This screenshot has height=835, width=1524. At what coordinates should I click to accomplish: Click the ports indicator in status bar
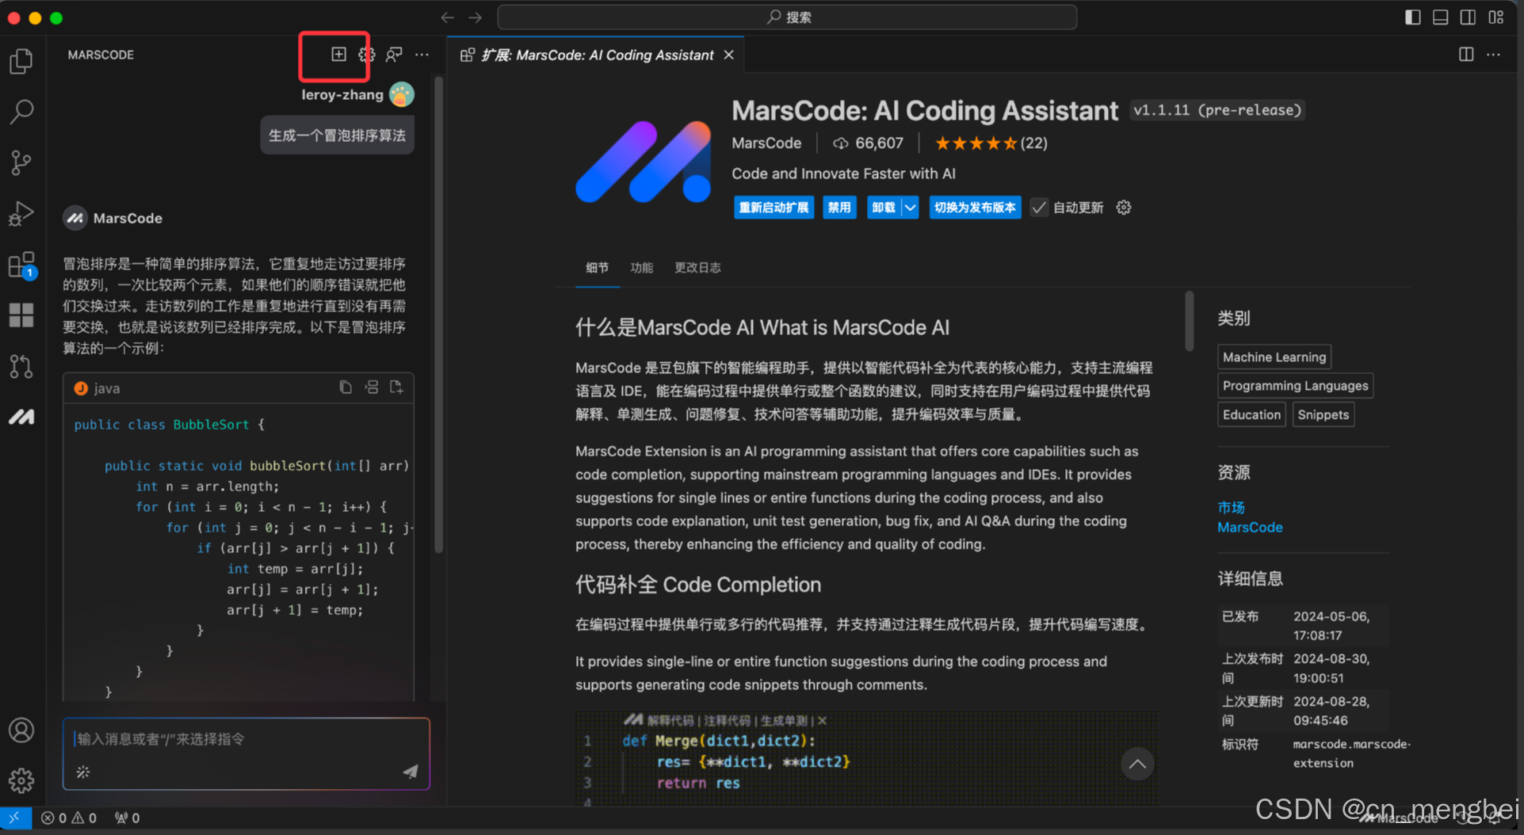click(128, 818)
